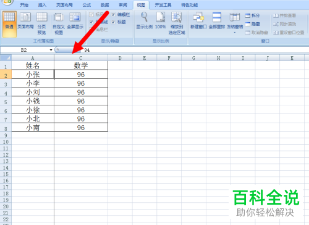Viewport: 309px width, 225px height.
Task: Toggle the Formula Bar (编辑栏) checkbox
Action: coord(113,14)
